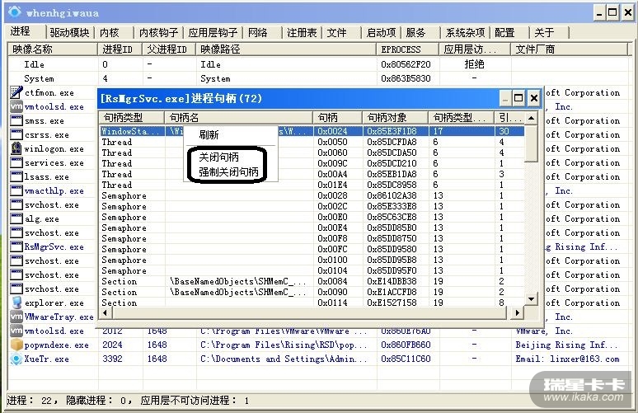Select the Thread handle 0x0050 row
638x413 pixels.
tap(312, 142)
